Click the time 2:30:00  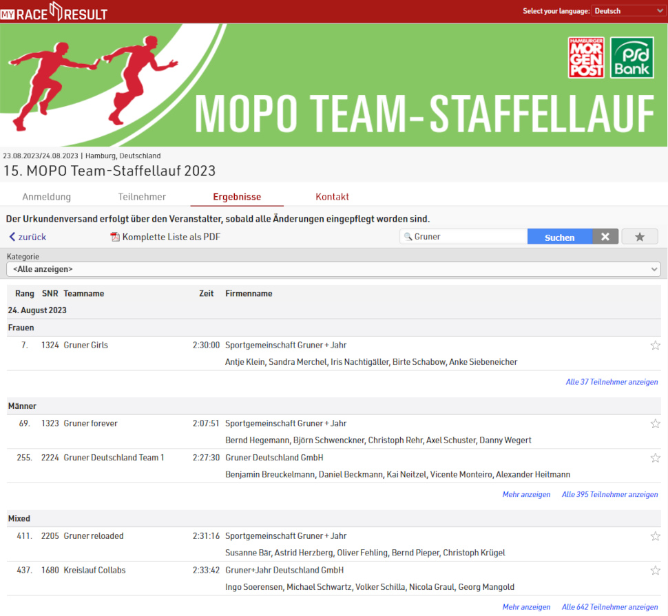point(206,345)
